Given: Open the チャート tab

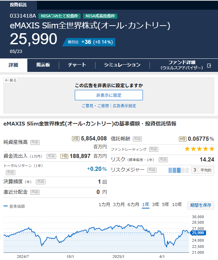Looking at the screenshot, I should (x=77, y=65).
